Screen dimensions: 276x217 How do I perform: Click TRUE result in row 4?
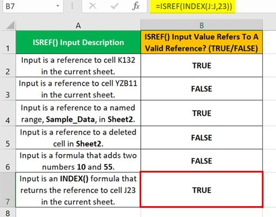(x=202, y=113)
